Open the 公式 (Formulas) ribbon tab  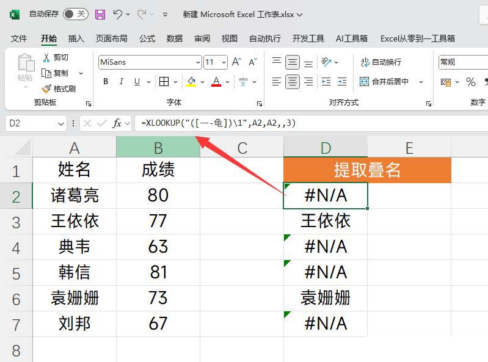coord(147,38)
